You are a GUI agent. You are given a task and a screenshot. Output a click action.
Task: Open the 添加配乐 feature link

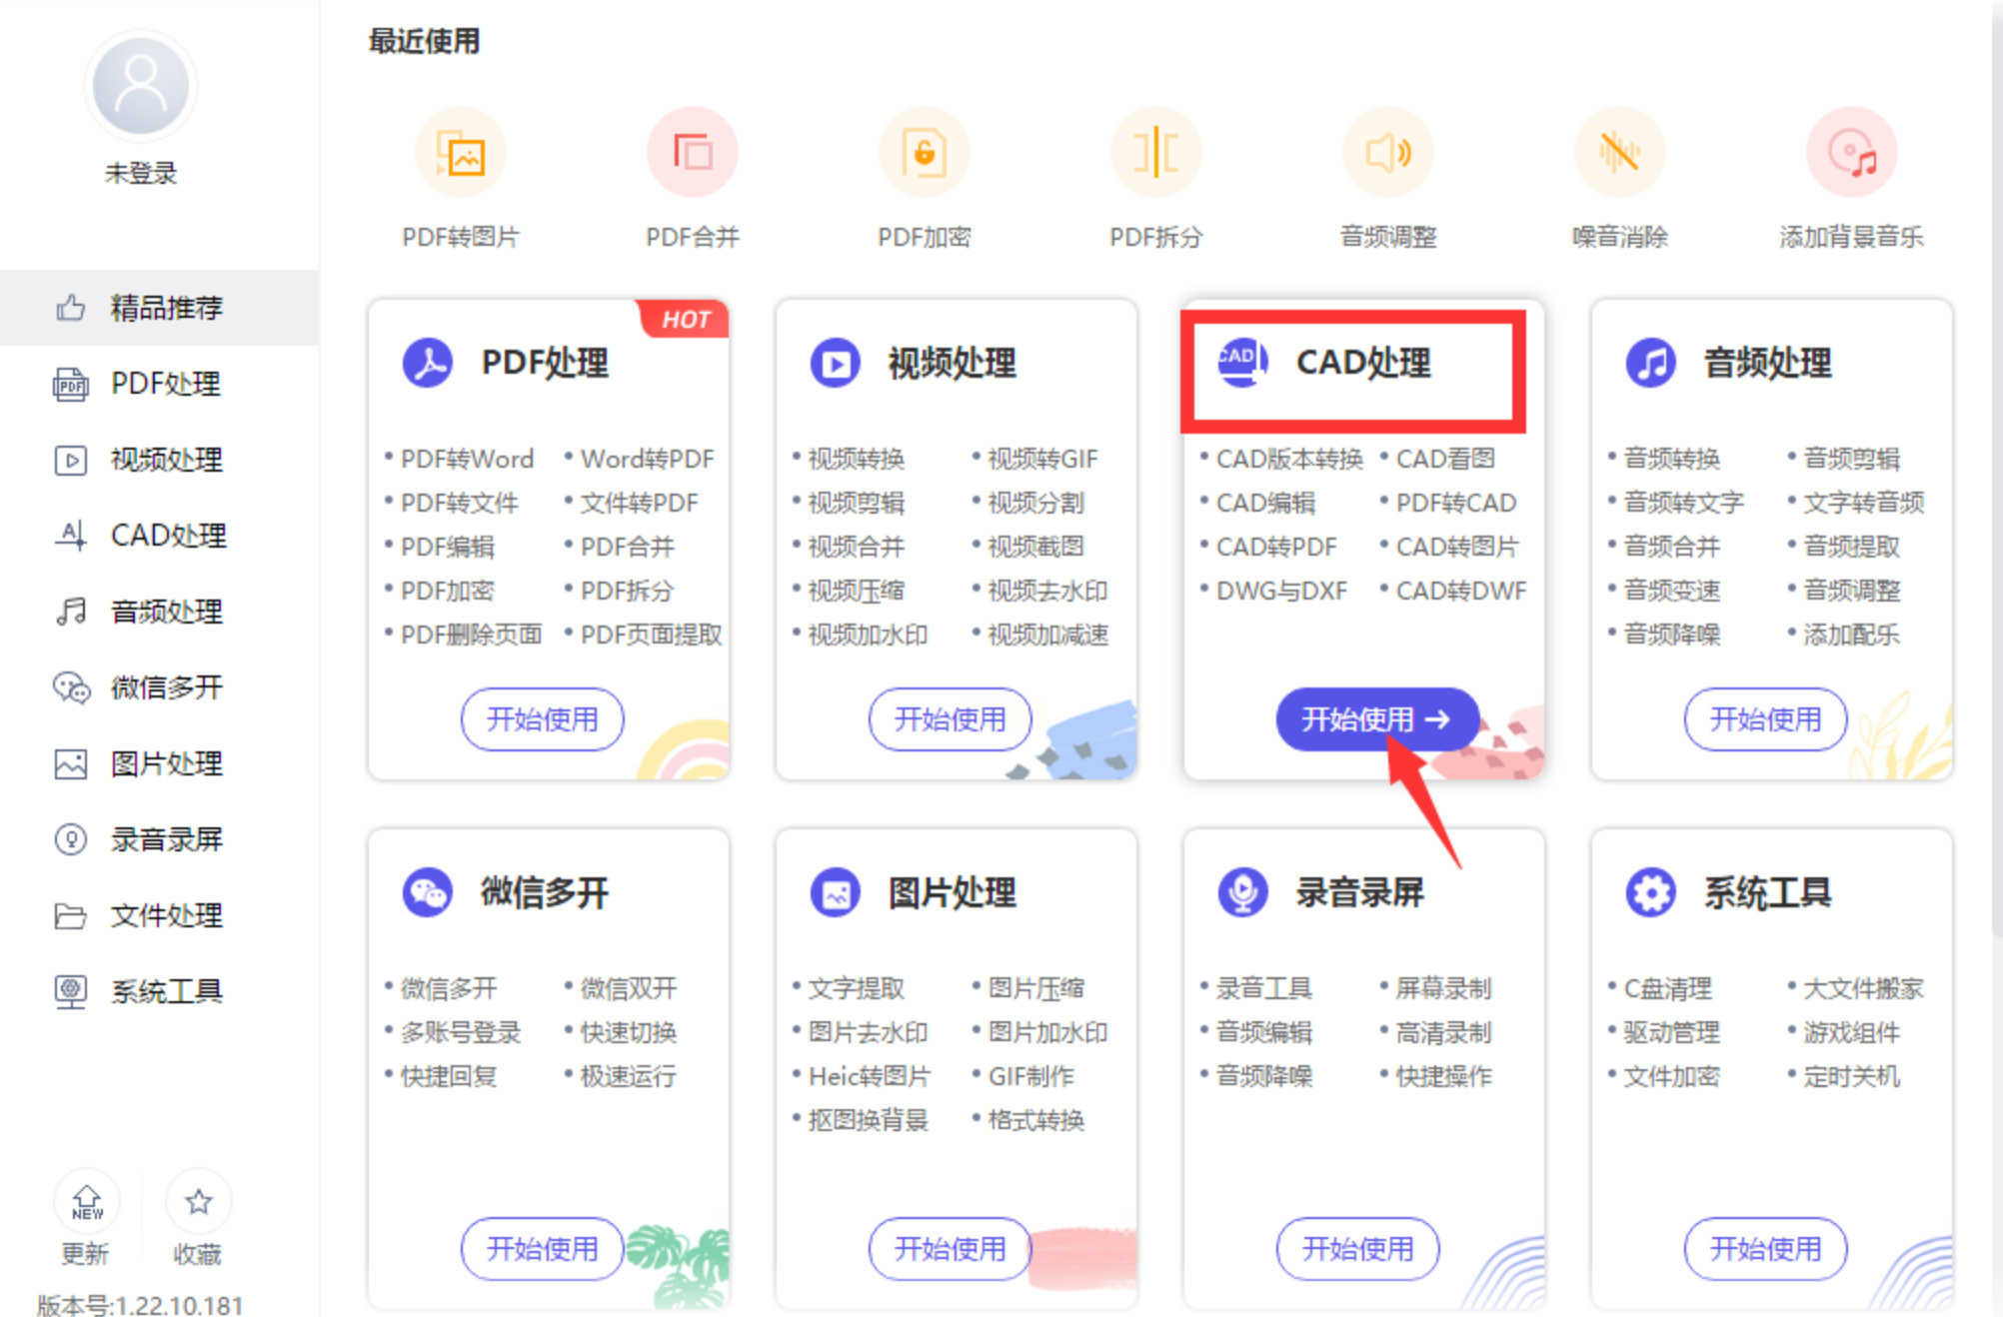coord(1851,635)
